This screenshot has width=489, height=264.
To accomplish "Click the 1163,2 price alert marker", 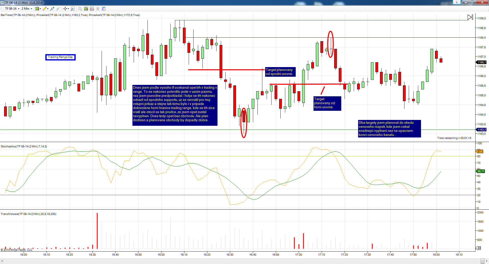I will click(x=481, y=130).
